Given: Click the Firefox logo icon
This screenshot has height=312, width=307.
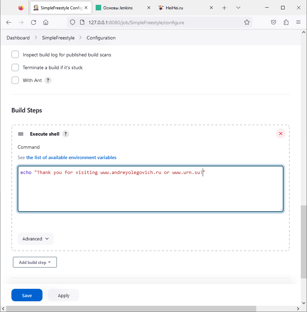Looking at the screenshot, I should tap(21, 8).
